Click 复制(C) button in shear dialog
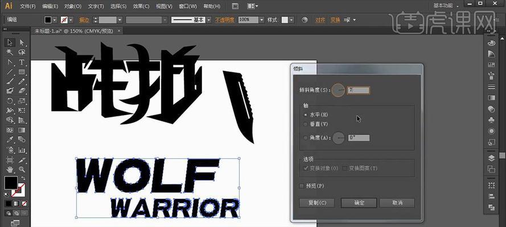 pyautogui.click(x=317, y=203)
